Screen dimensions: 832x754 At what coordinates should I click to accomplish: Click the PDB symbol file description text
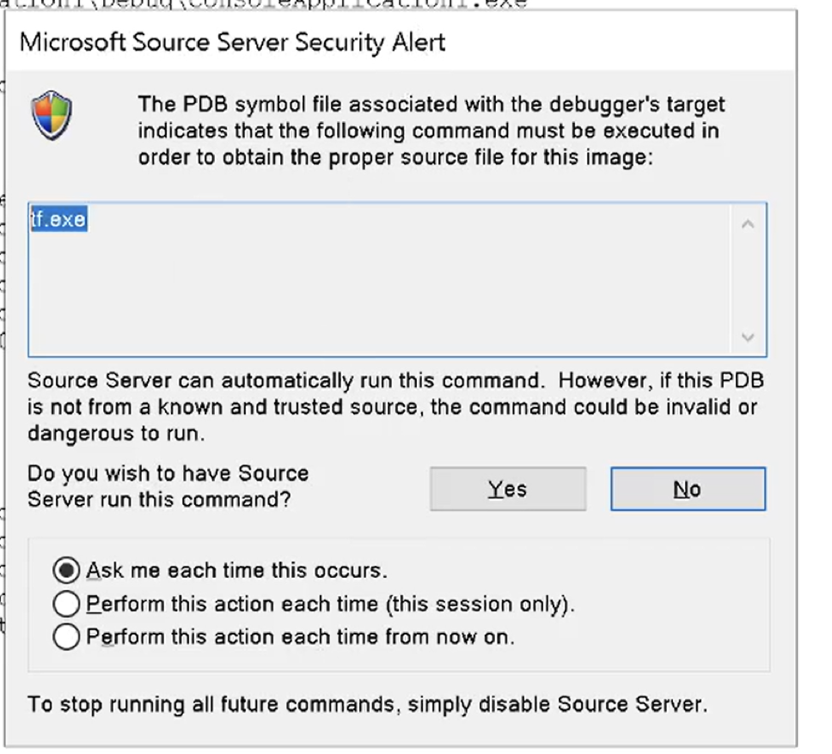coord(430,132)
